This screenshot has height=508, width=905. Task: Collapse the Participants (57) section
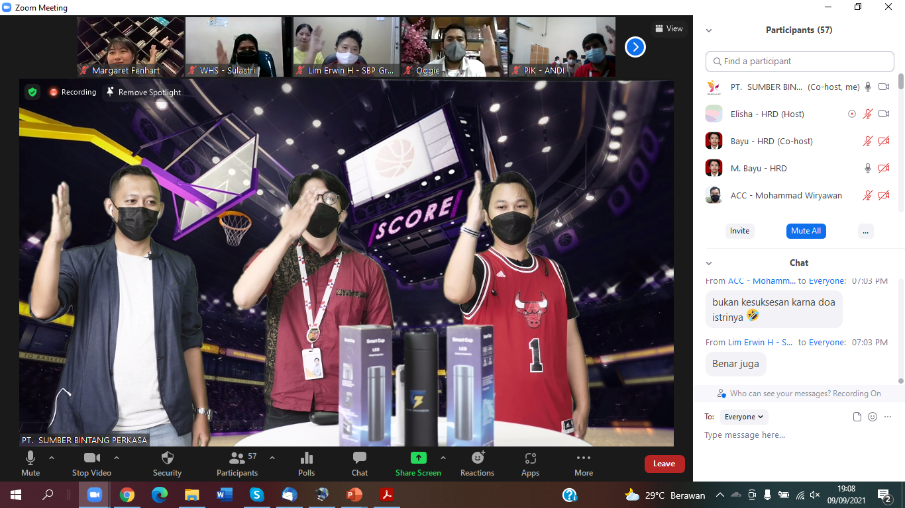[709, 30]
